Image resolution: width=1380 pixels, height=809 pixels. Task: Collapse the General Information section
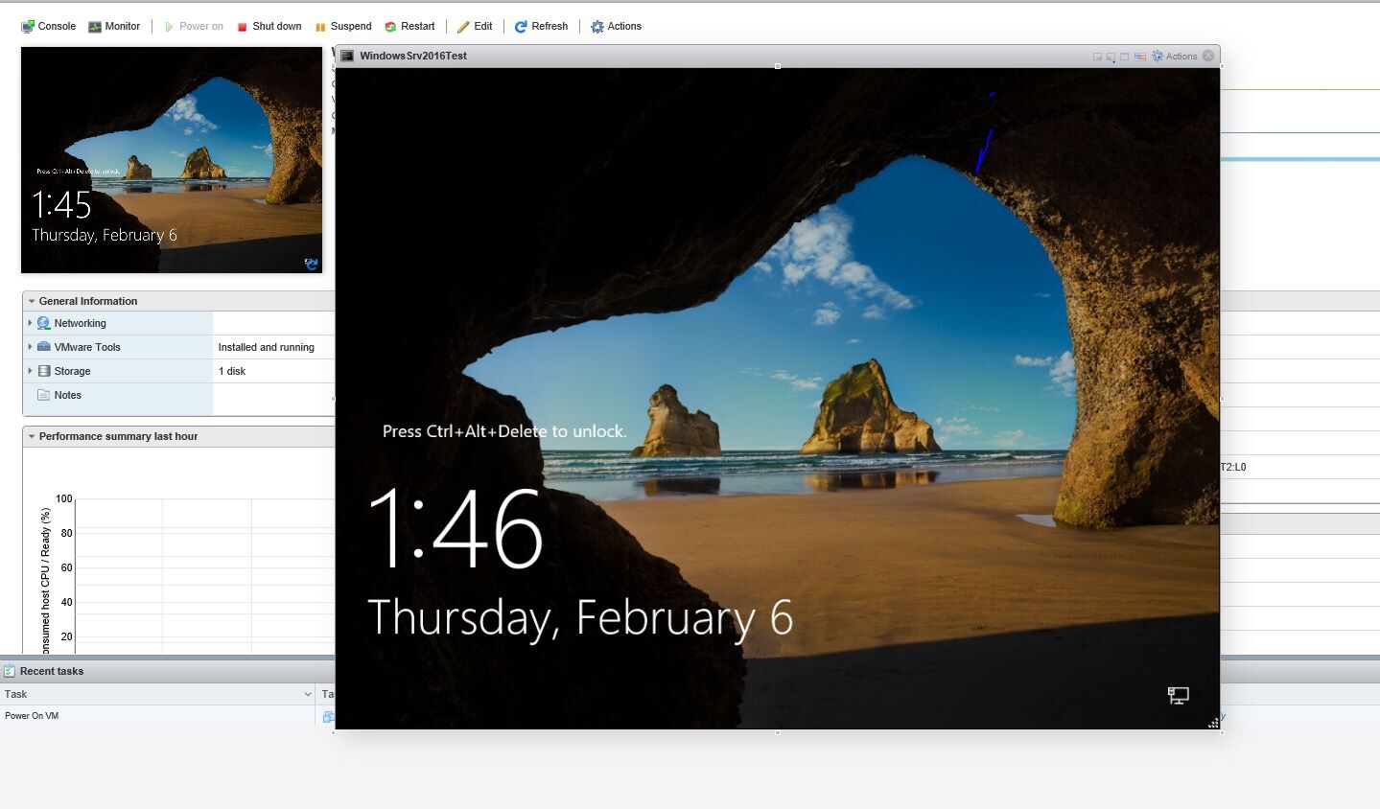(x=32, y=301)
